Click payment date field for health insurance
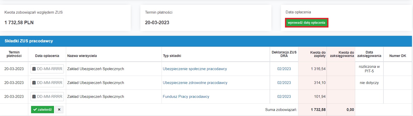Screen dimensions: 413x116 point(47,83)
